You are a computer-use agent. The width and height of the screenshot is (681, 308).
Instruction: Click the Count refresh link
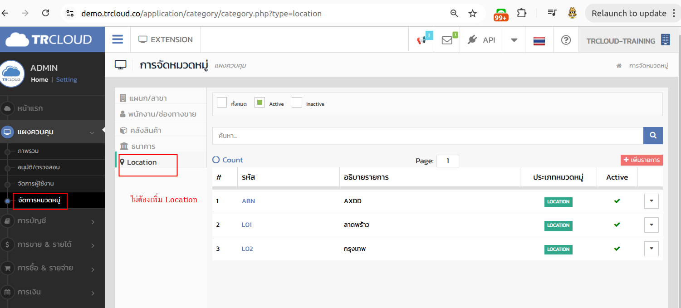[x=228, y=160]
